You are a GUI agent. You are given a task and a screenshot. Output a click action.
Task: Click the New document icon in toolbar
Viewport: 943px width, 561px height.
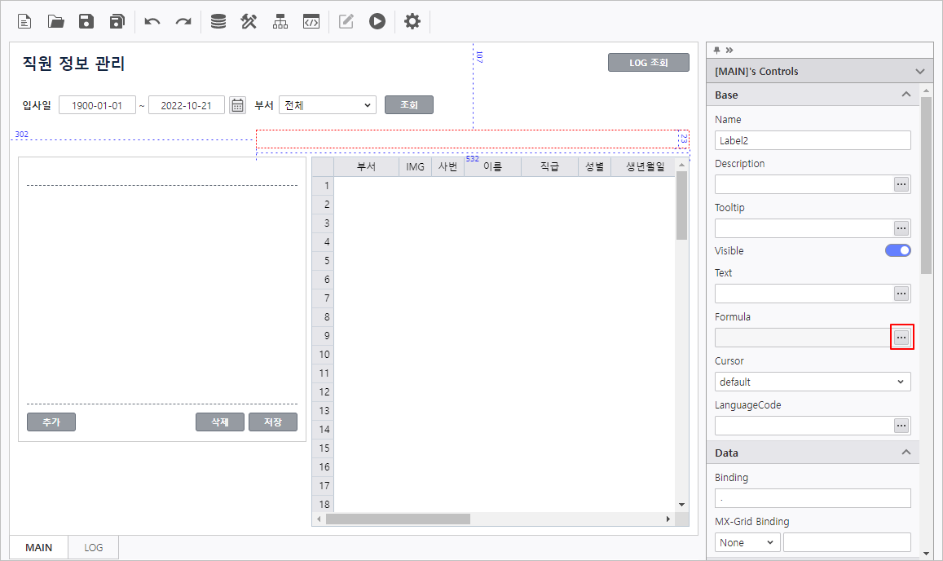click(25, 22)
